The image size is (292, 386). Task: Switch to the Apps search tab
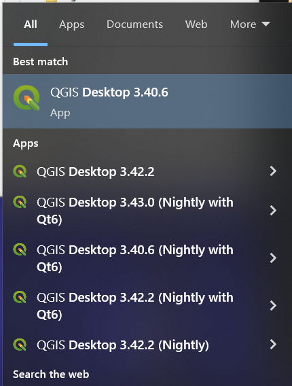tap(71, 24)
